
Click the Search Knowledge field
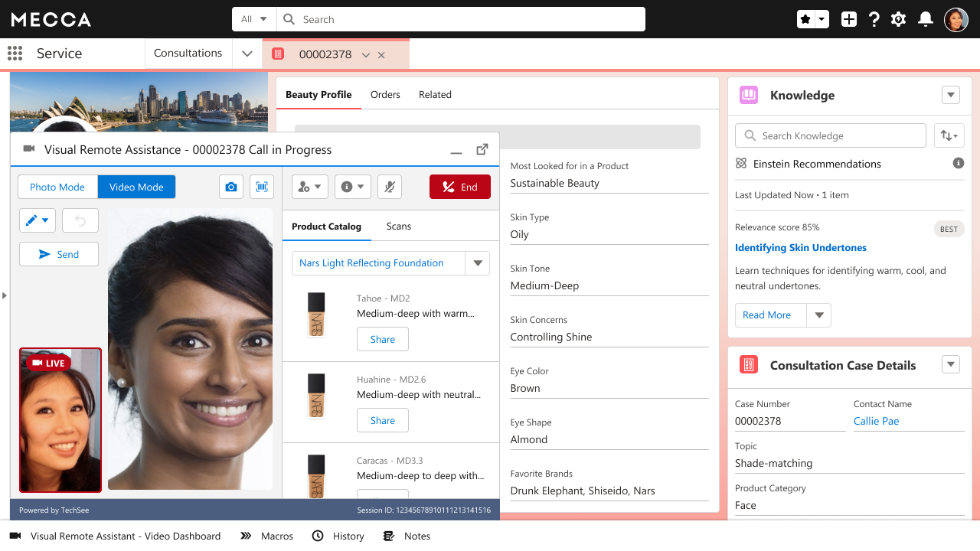[831, 135]
